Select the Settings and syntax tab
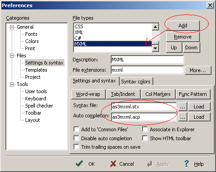 click(95, 81)
